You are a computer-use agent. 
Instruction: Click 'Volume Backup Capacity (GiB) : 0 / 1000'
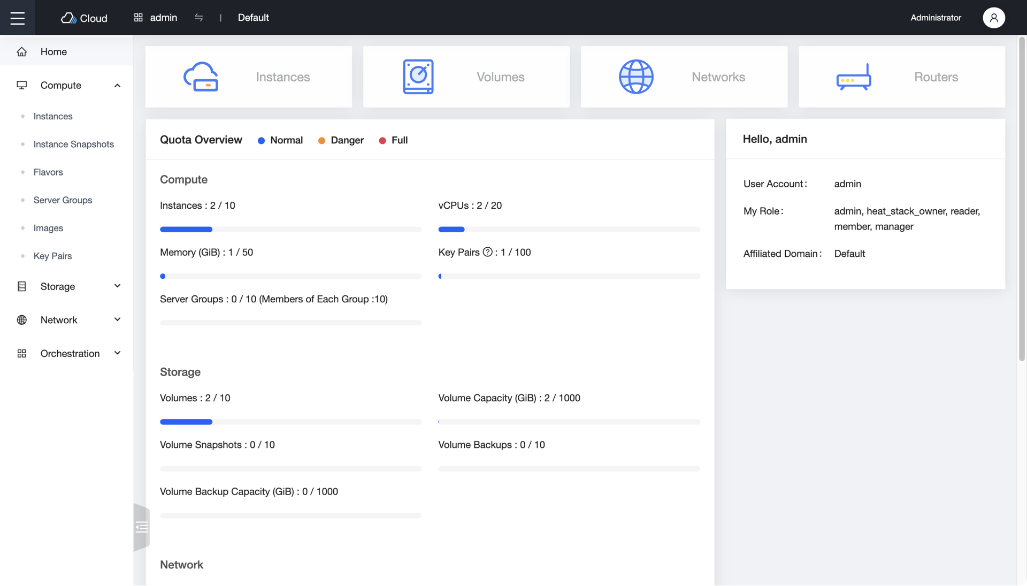click(249, 492)
